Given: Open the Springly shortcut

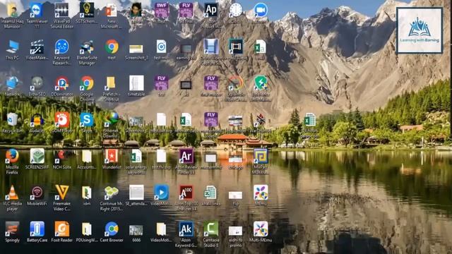Looking at the screenshot, I should (12, 229).
